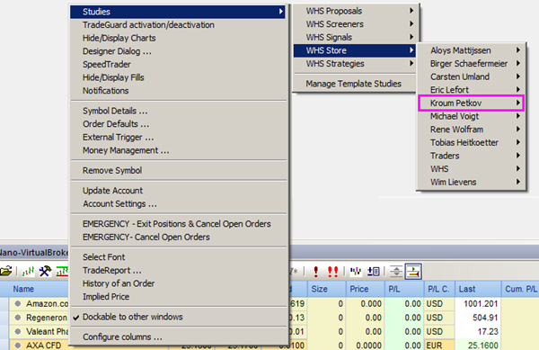Select Manage Template Studies
Viewport: 539px width, 350px height.
pyautogui.click(x=354, y=84)
